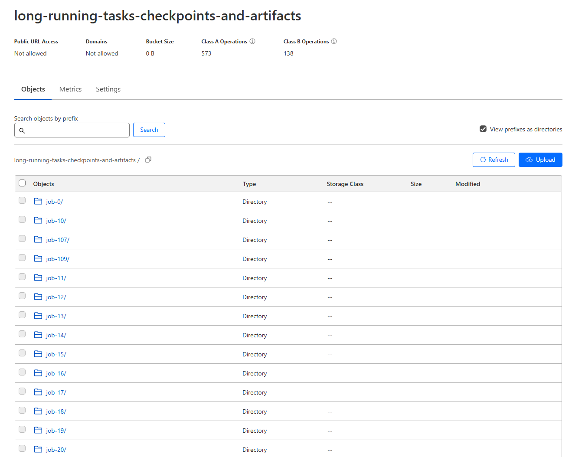The width and height of the screenshot is (572, 457).
Task: Click the Modified column header
Action: pos(467,184)
